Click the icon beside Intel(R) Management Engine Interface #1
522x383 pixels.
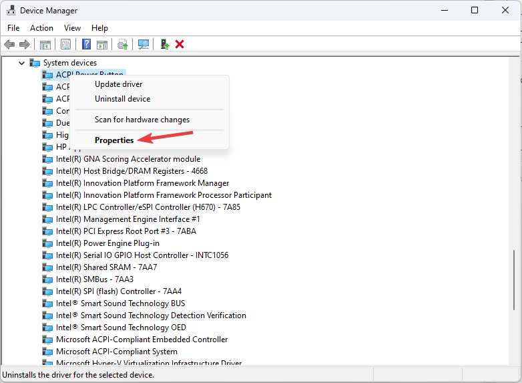(47, 219)
